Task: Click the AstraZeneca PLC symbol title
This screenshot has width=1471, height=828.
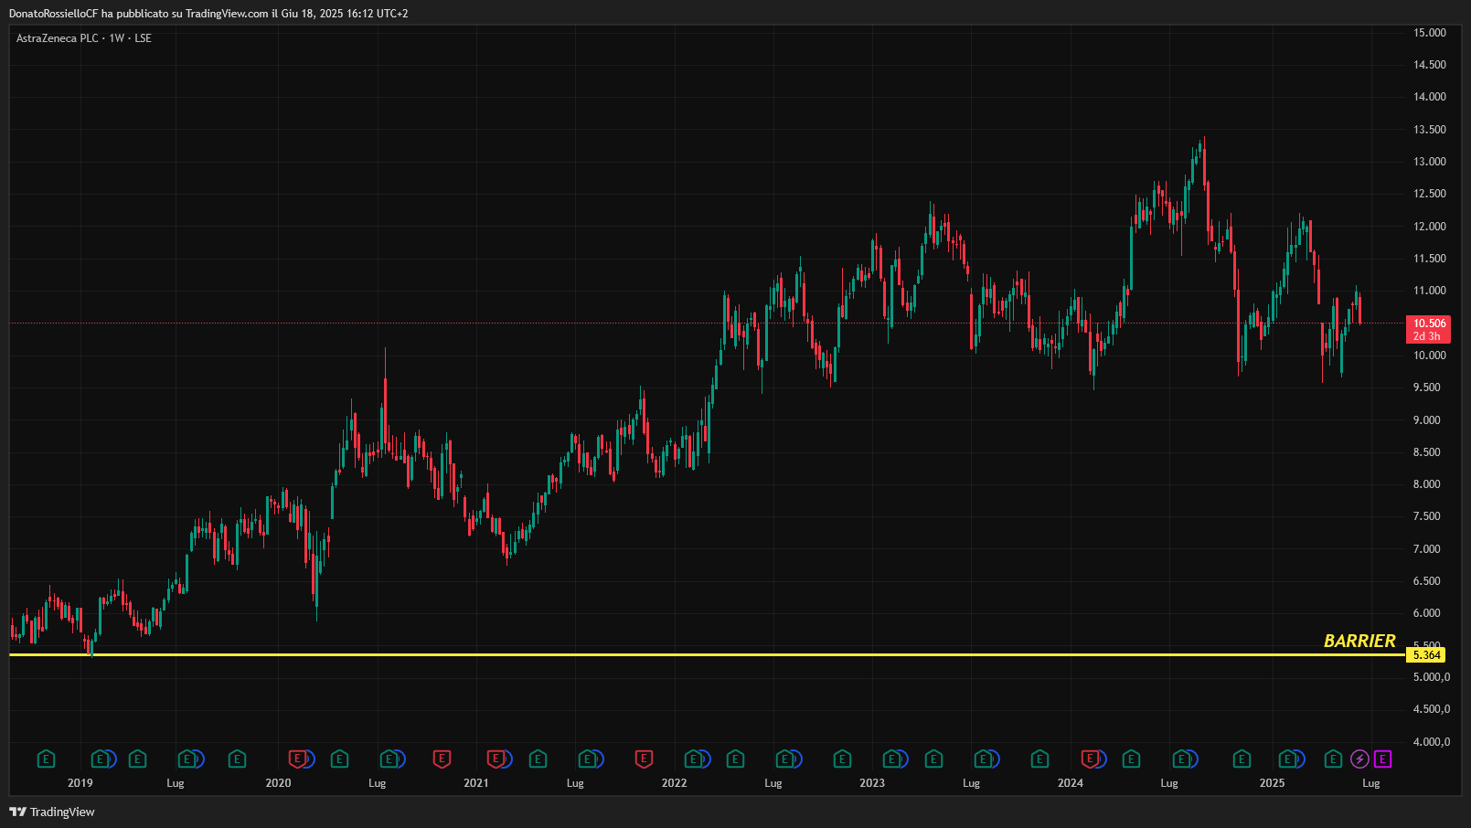Action: tap(57, 38)
